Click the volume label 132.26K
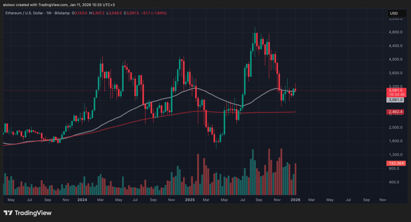 (x=397, y=163)
